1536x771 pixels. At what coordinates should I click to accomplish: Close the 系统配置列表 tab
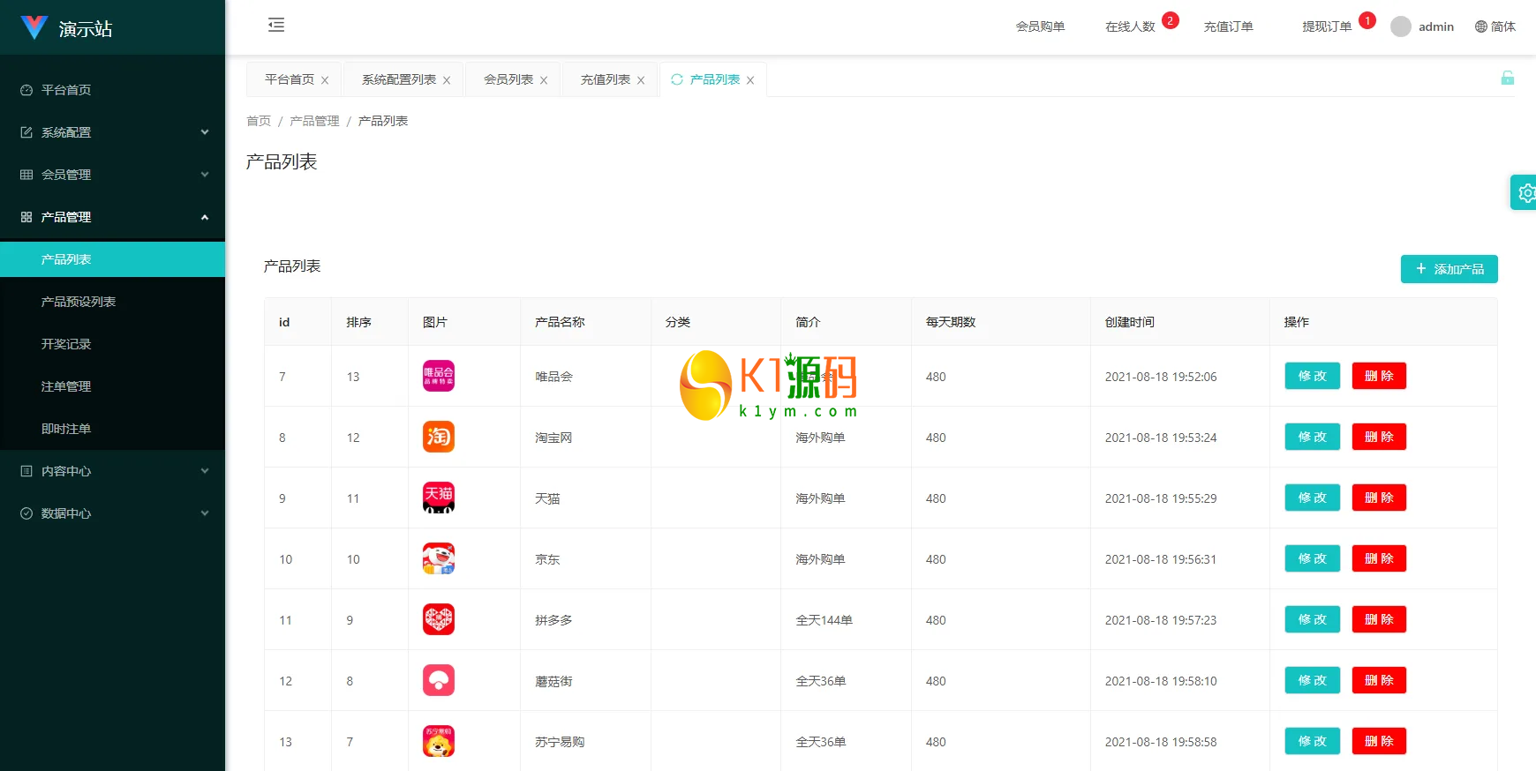(447, 80)
